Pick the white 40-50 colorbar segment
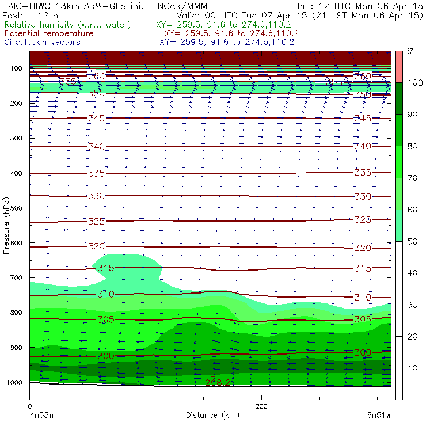 (x=399, y=257)
